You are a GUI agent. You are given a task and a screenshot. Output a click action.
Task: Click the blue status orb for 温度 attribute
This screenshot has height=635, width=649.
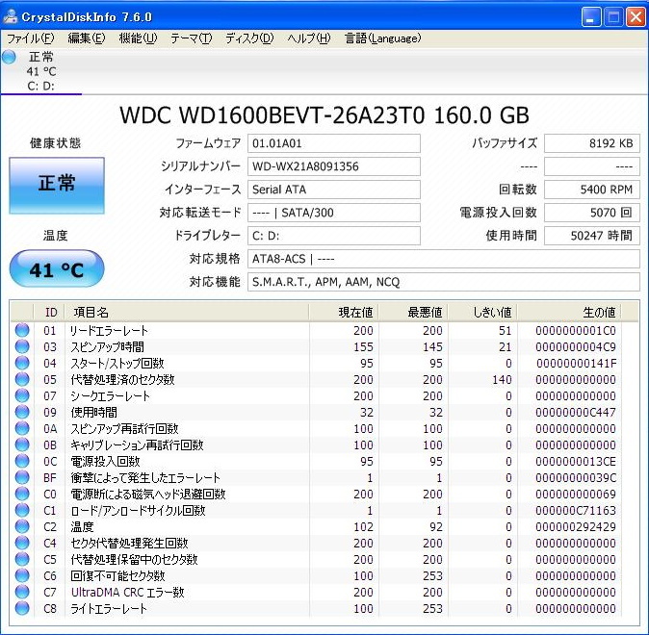pos(22,527)
